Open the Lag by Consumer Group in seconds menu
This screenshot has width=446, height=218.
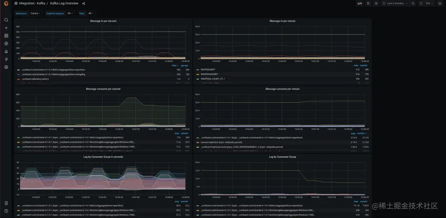(103, 157)
